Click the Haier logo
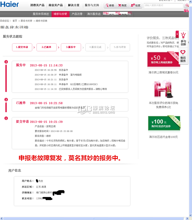Viewport: 192px width, 220px height. 9,4
